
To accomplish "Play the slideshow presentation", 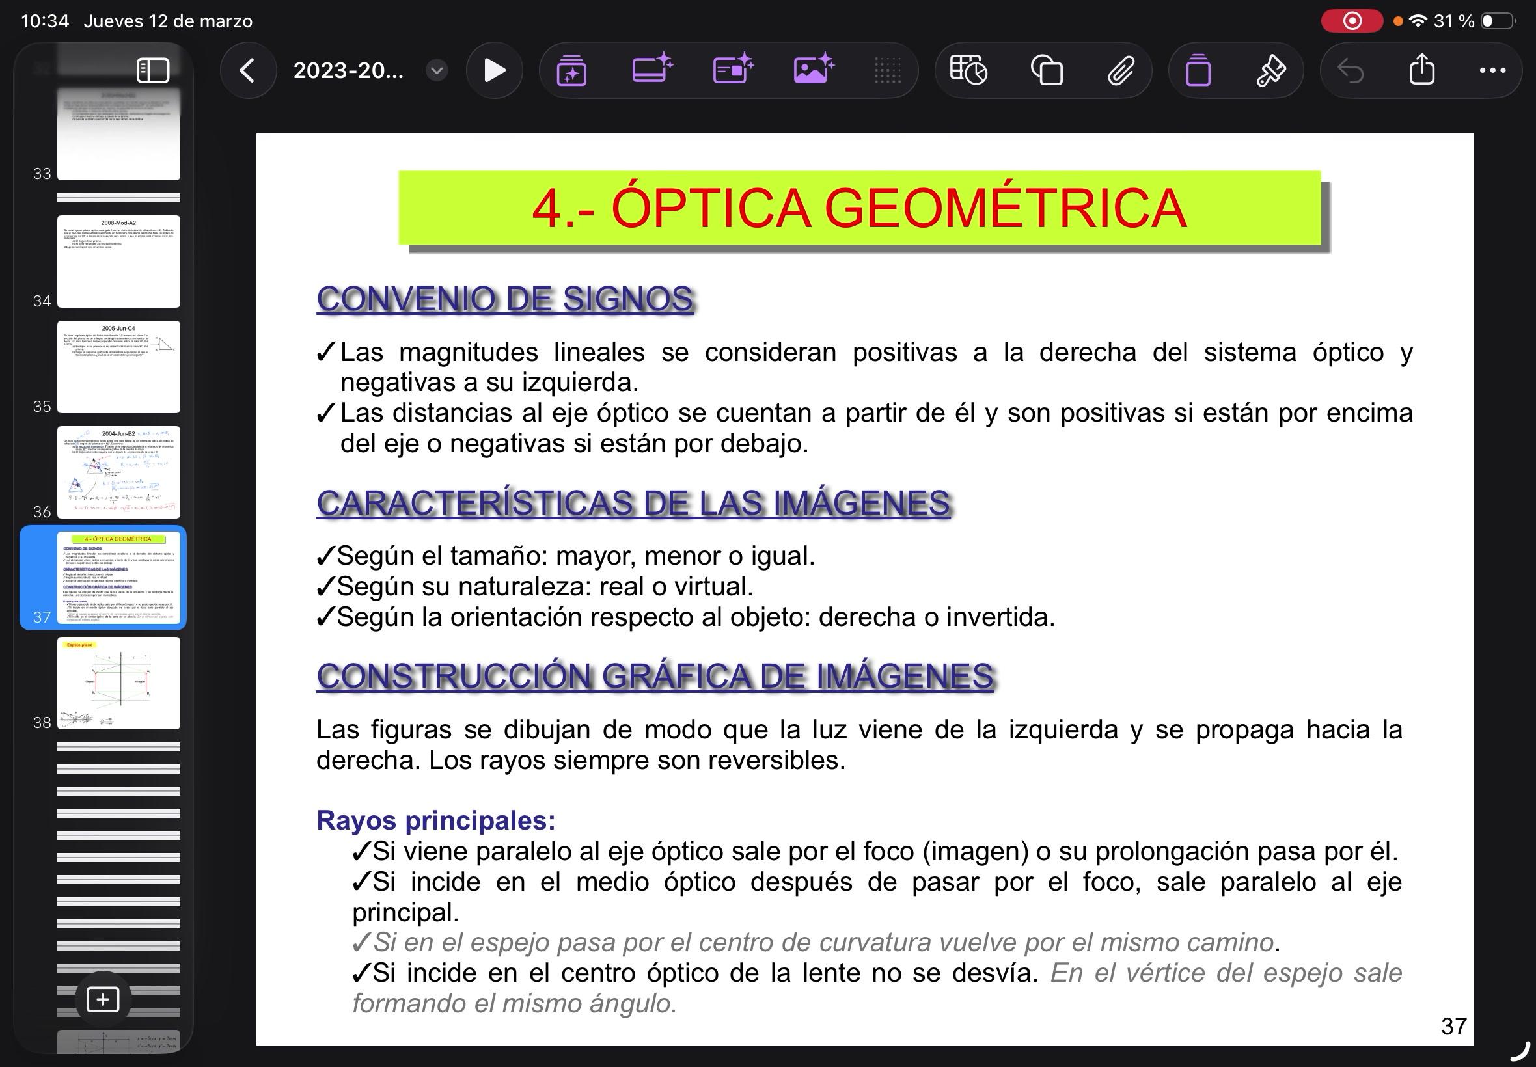I will coord(494,70).
